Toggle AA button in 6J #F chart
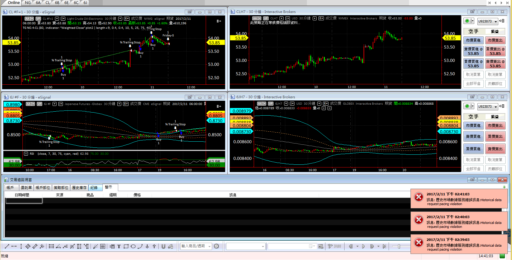512x260 pixels. tap(29, 104)
